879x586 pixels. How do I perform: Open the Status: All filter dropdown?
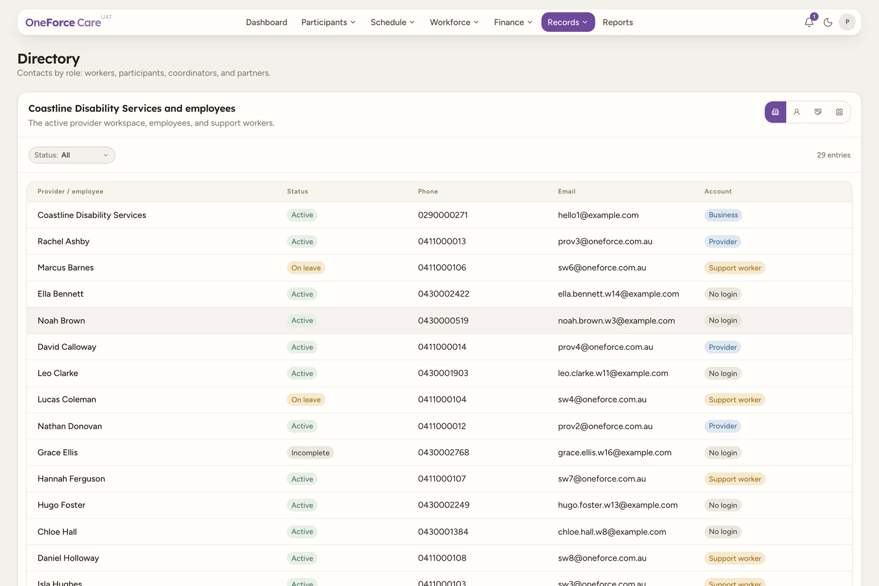point(72,155)
